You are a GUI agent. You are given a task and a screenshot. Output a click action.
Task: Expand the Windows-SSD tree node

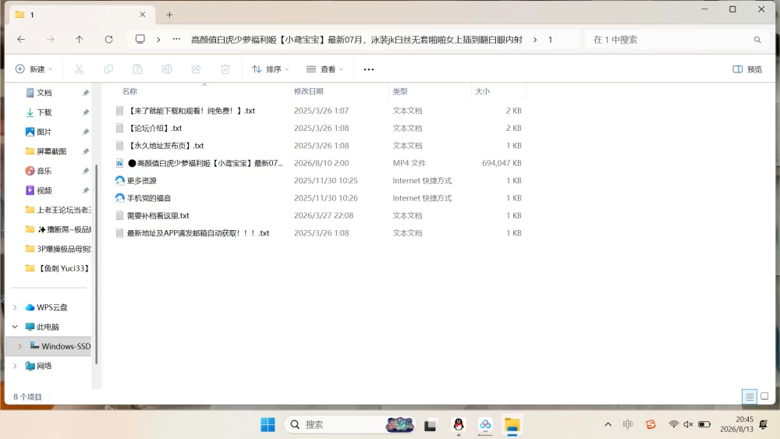coord(20,346)
